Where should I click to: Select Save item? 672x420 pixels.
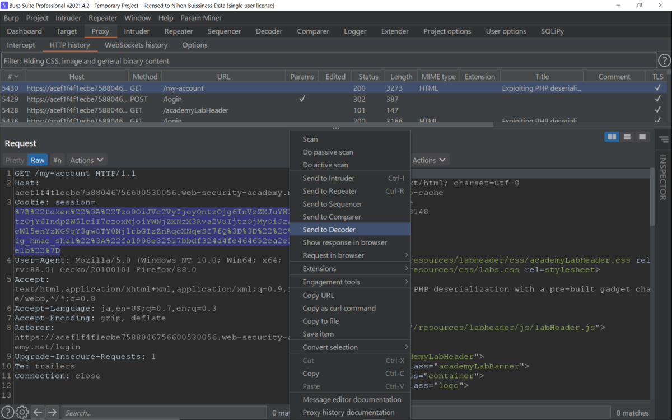point(350,334)
